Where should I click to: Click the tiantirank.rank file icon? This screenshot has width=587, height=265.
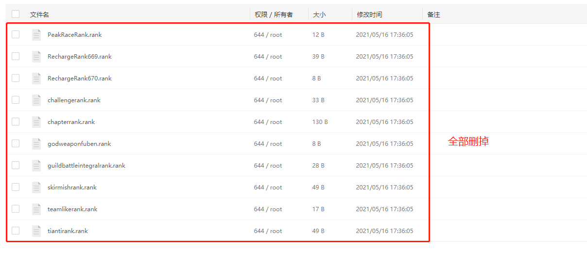point(36,231)
